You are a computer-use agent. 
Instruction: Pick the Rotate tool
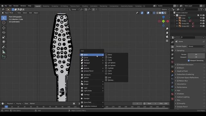pos(4,33)
